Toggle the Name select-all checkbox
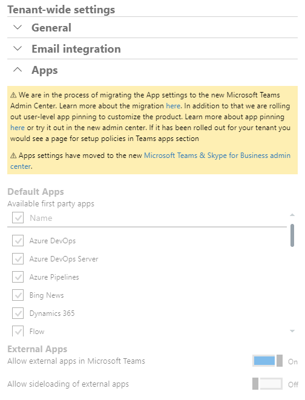Screen dimensions: 305x400 point(18,218)
